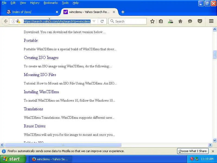Viewport: 217px width, 163px height.
Task: Click vertical scrollbar down arrow
Action: [215, 140]
